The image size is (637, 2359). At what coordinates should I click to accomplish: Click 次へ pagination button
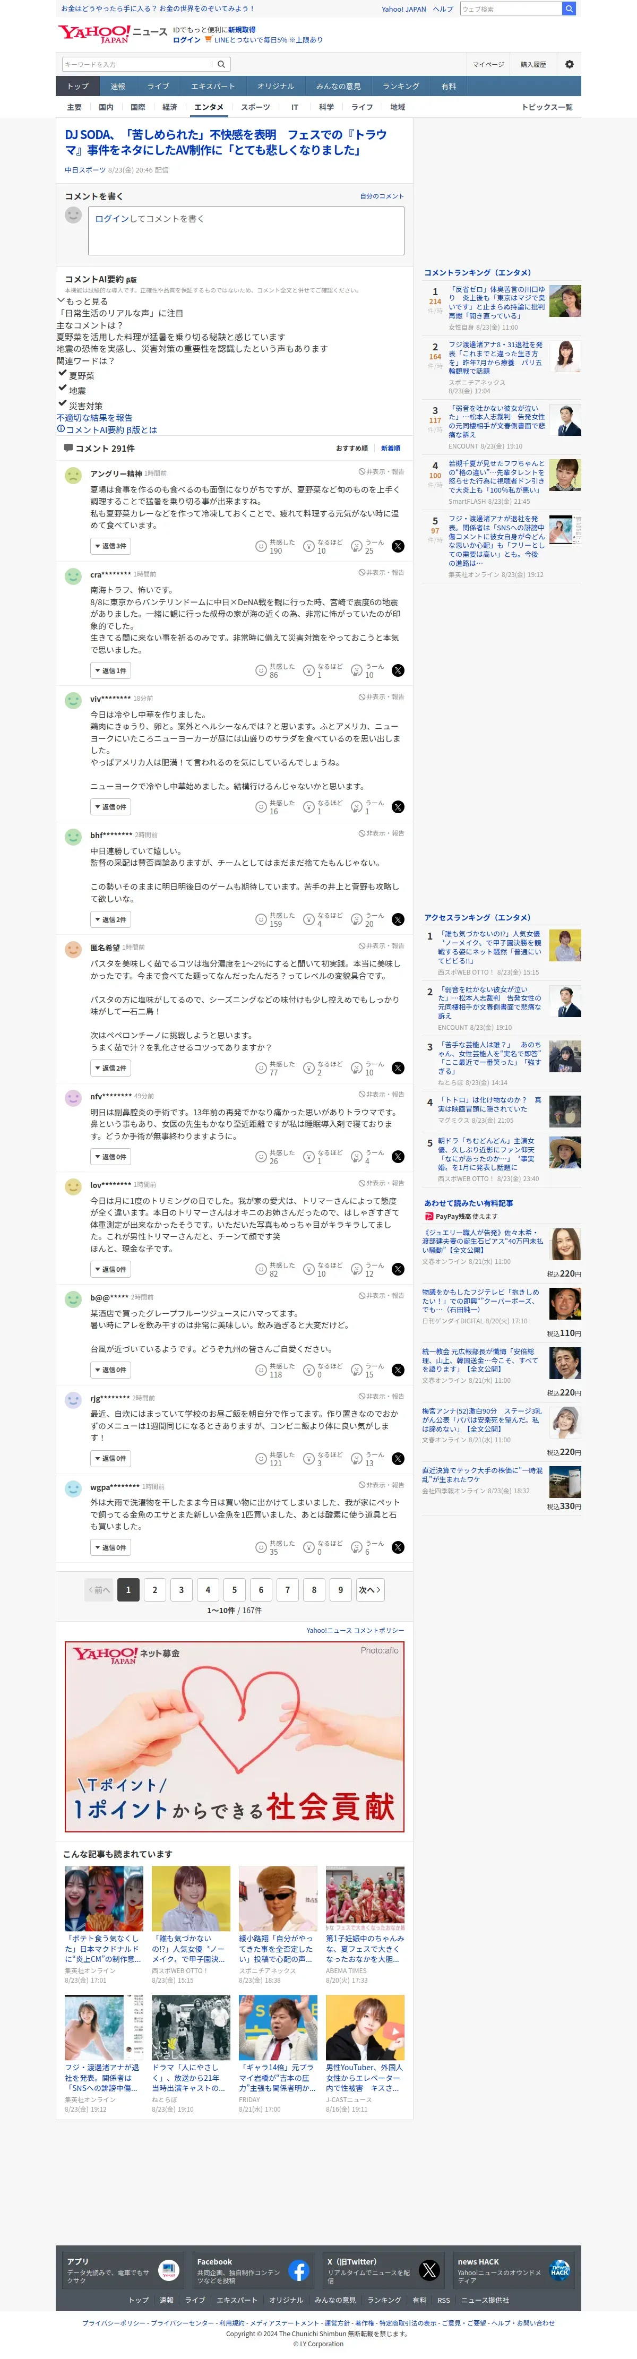[x=370, y=1590]
